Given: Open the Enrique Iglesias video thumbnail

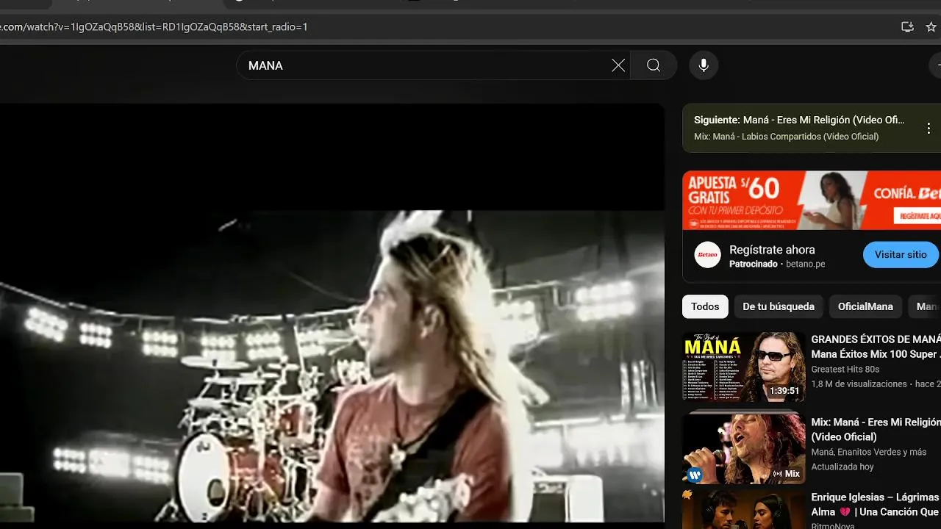Looking at the screenshot, I should pos(743,509).
